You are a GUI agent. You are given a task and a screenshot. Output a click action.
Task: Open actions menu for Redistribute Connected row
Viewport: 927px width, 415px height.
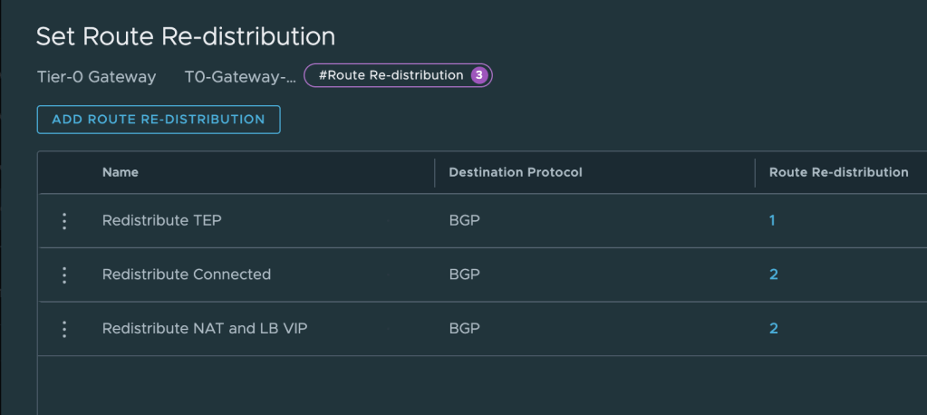click(x=64, y=275)
